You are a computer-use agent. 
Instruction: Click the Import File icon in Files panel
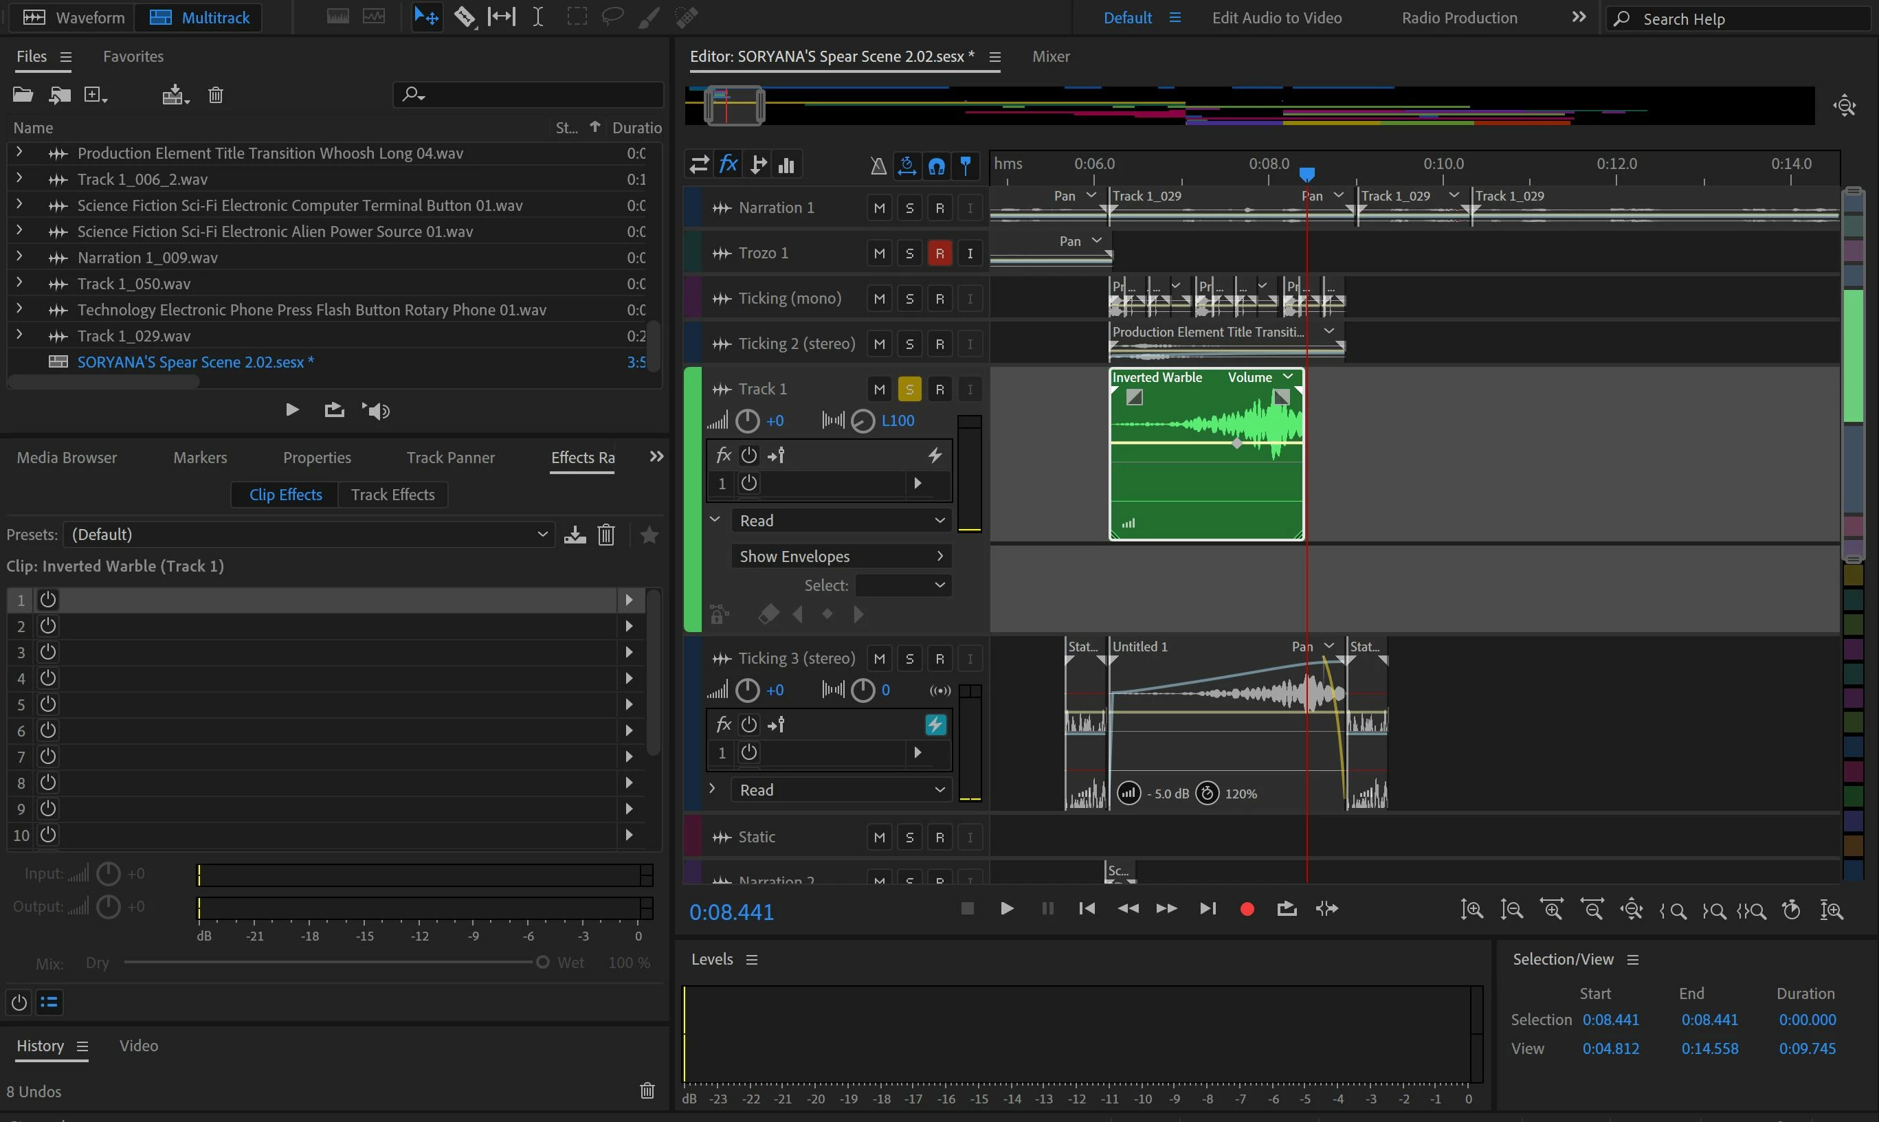coord(59,96)
